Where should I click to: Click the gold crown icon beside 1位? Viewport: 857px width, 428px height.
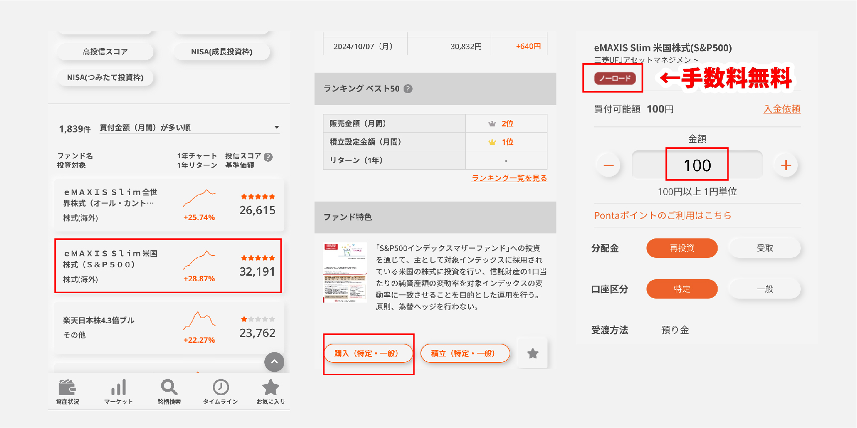(492, 142)
